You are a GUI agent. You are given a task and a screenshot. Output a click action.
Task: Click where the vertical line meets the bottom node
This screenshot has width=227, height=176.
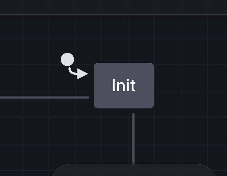pos(133,163)
